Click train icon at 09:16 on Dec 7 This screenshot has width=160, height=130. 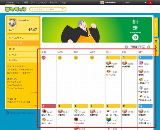(x=93, y=111)
